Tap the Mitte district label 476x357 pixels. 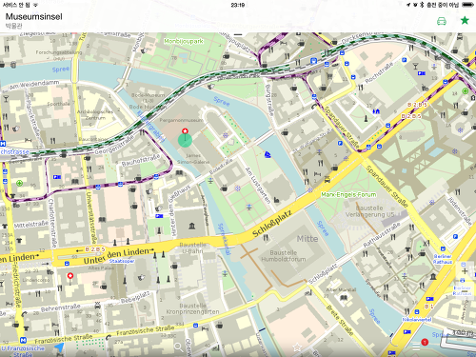[307, 239]
